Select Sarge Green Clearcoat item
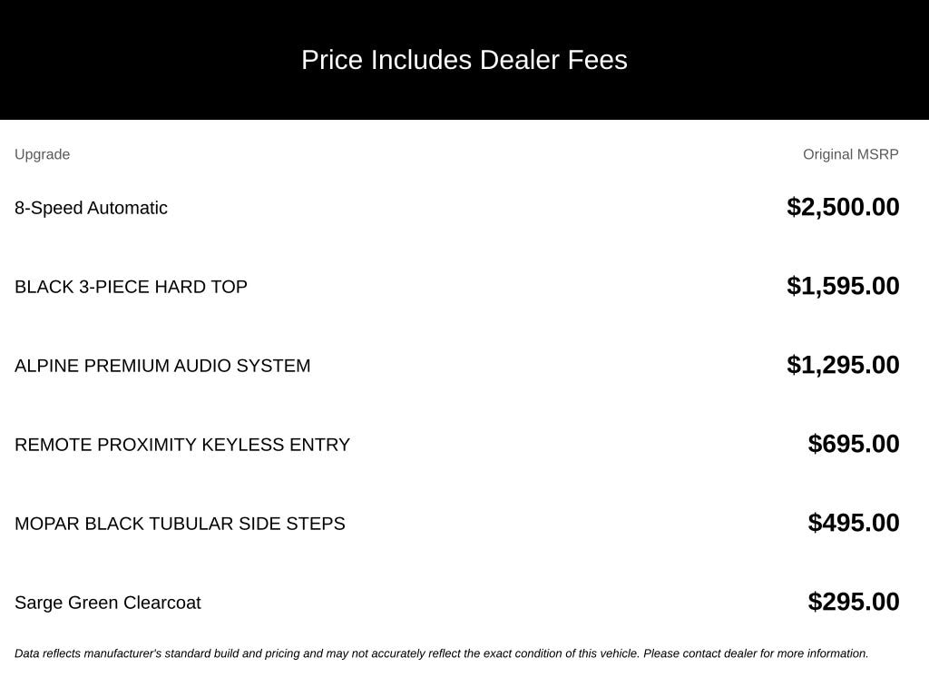Viewport: 929px width, 697px height. 108,603
